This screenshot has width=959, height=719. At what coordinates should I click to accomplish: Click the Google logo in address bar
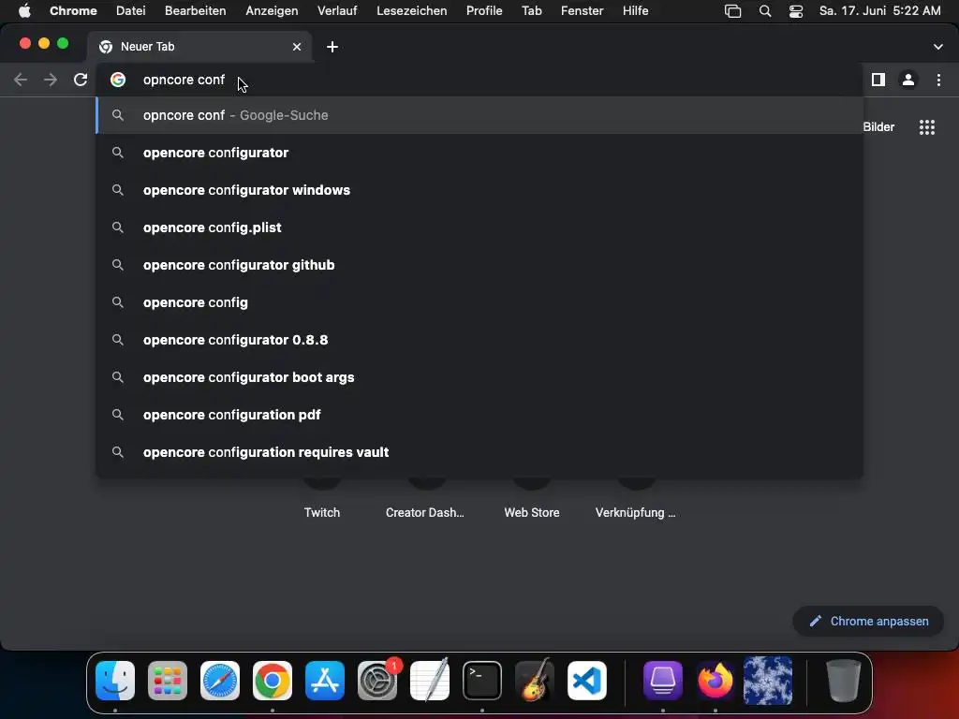pos(118,80)
